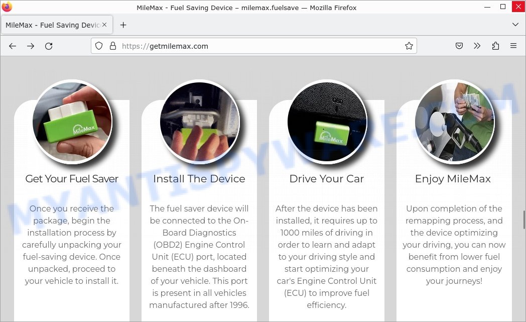
Task: Click the Firefox logo in title bar
Action: coord(7,7)
